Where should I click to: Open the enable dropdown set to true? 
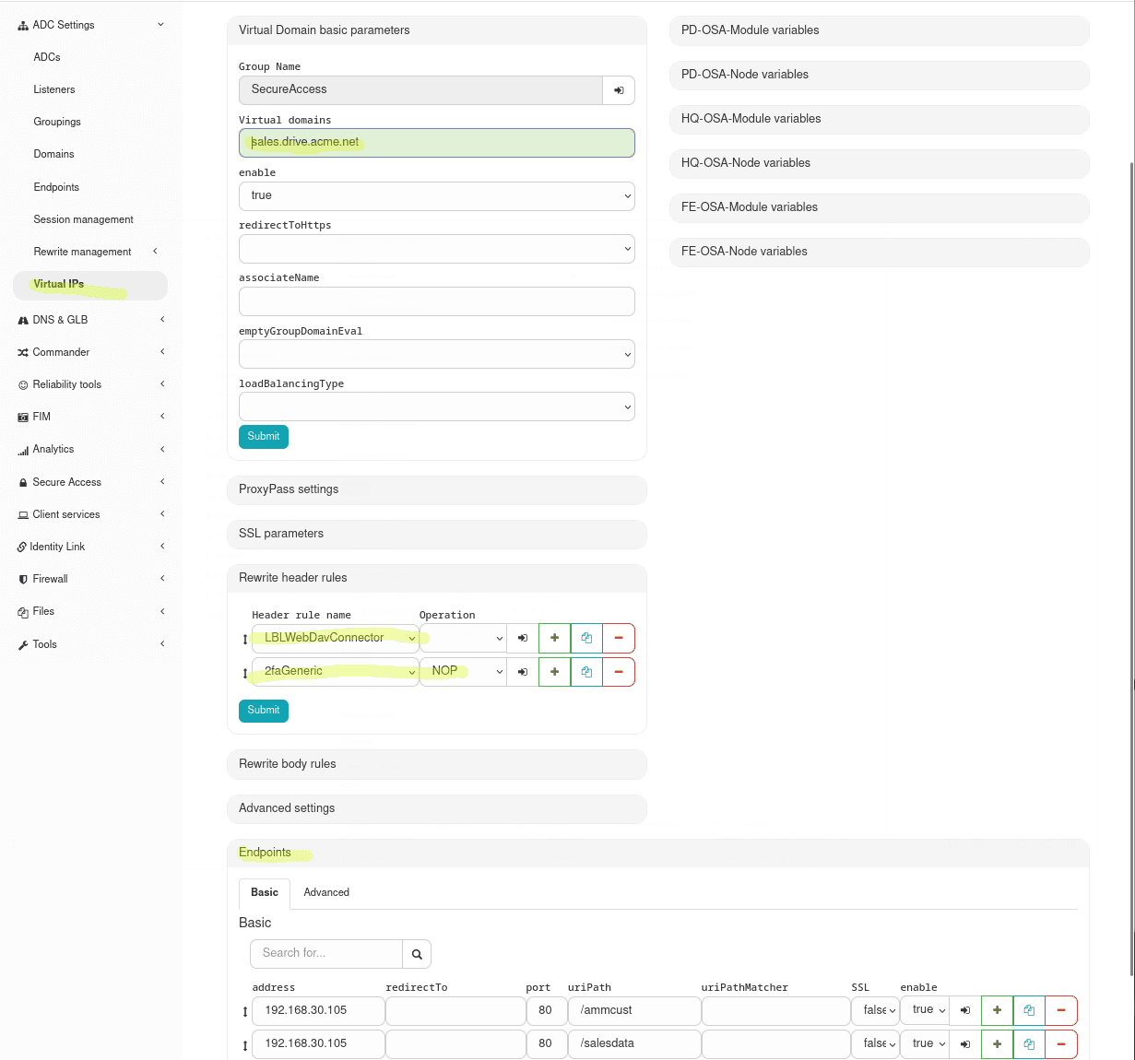(436, 196)
